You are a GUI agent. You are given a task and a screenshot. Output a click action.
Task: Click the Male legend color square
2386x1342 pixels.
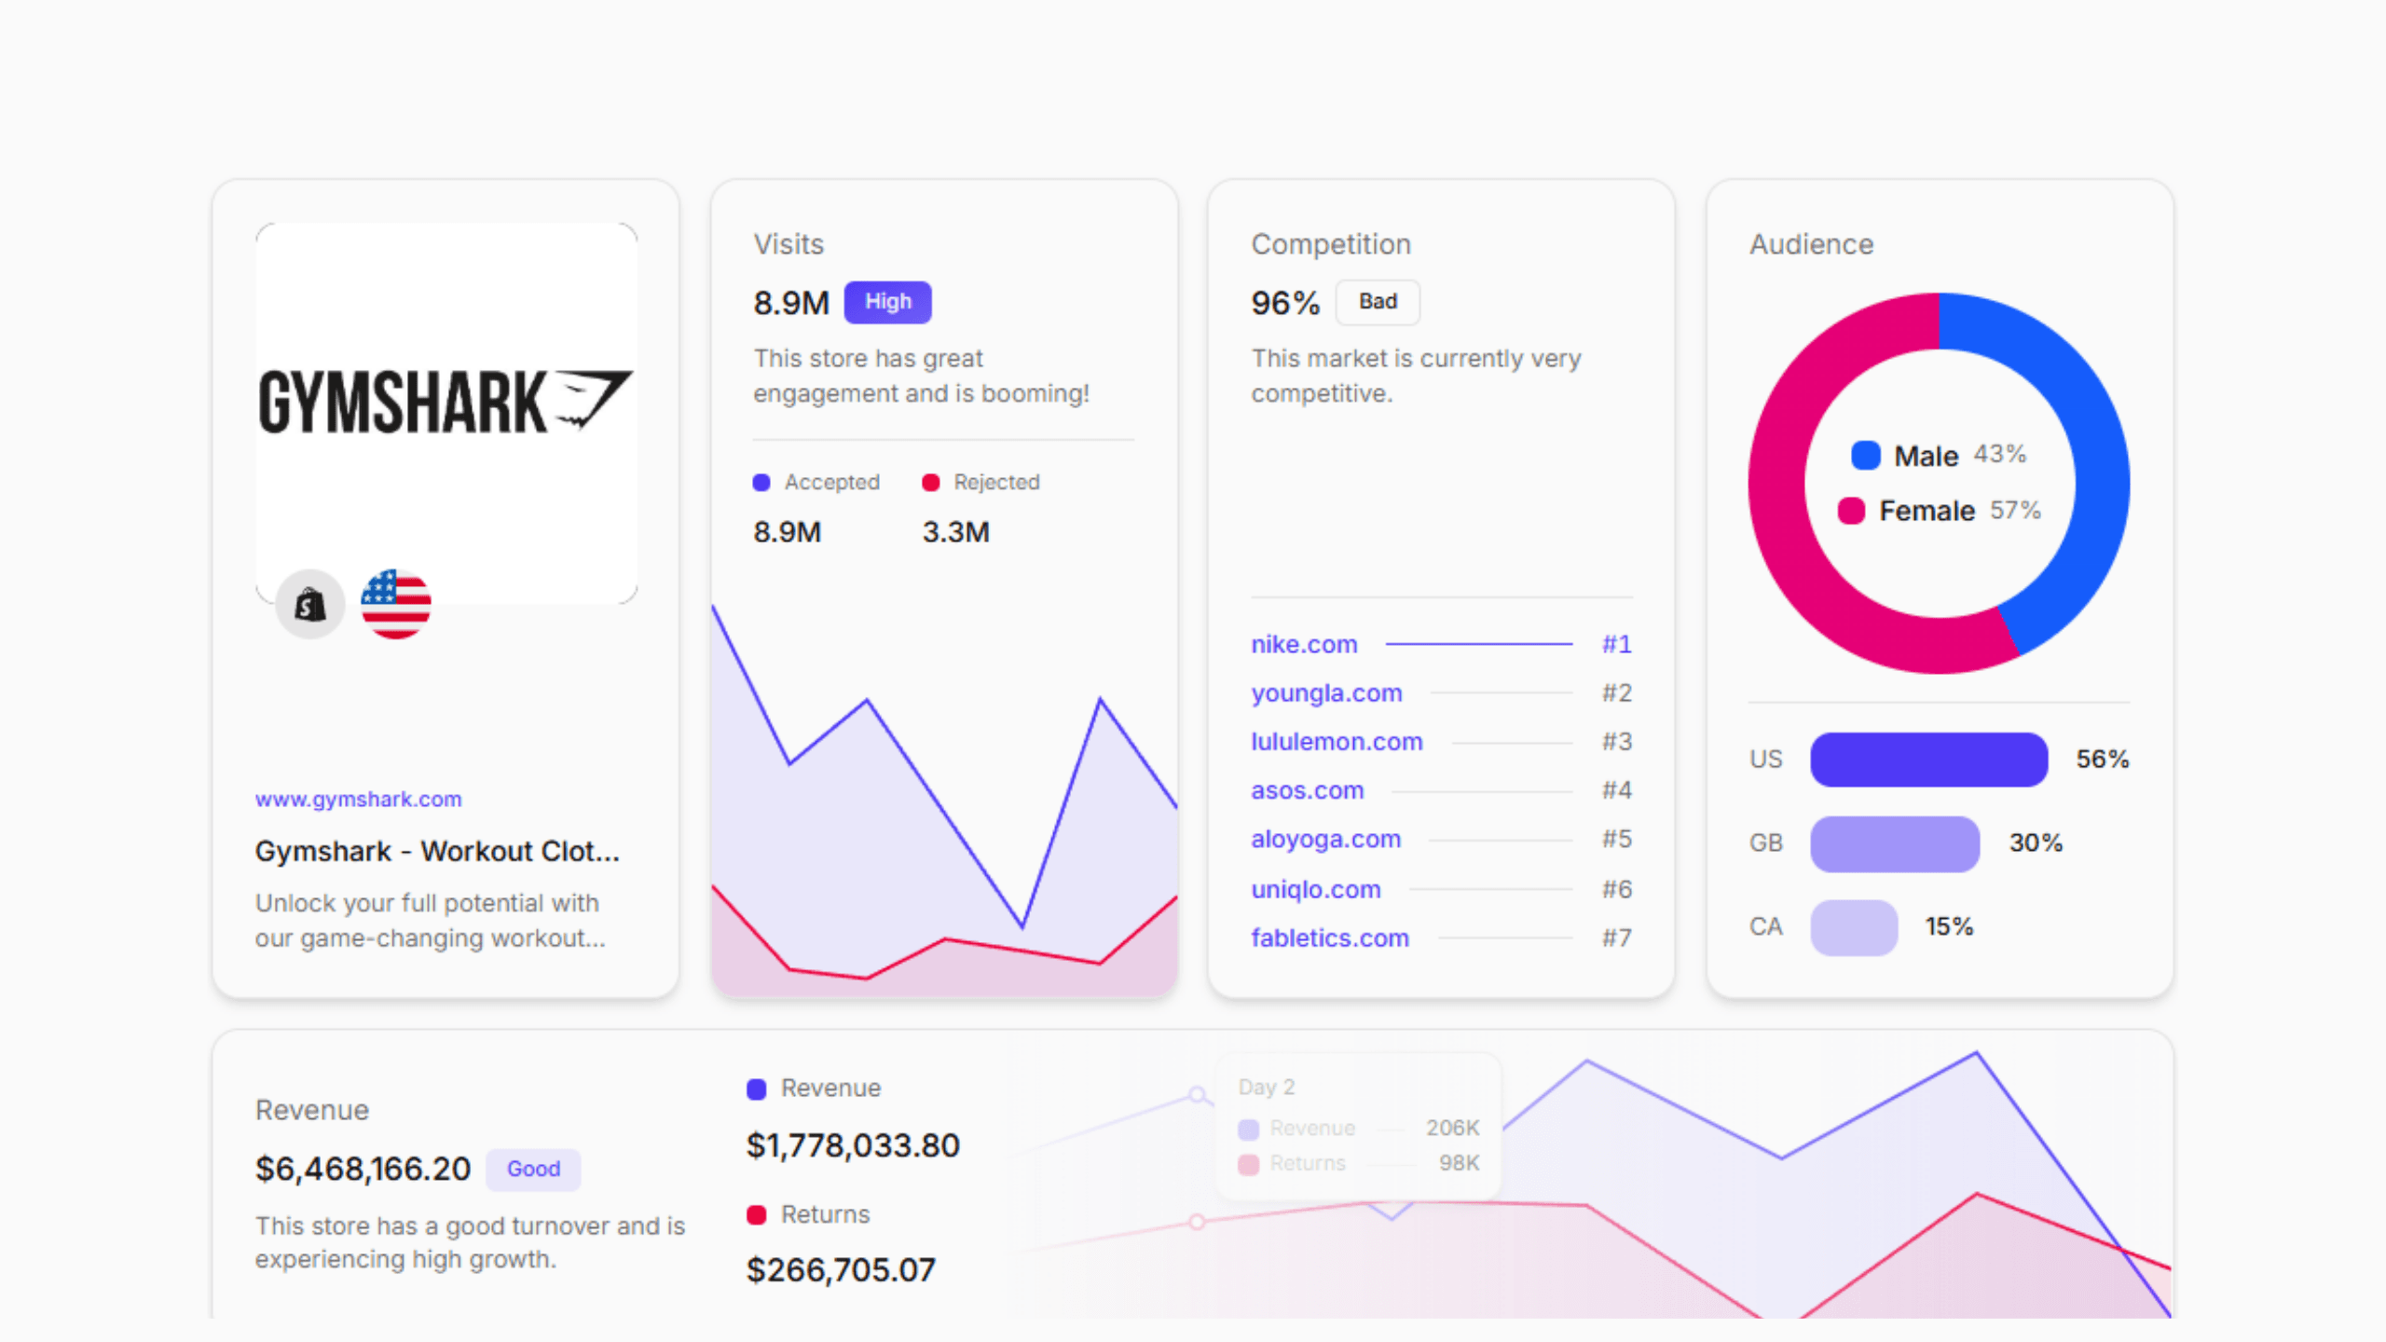1866,455
